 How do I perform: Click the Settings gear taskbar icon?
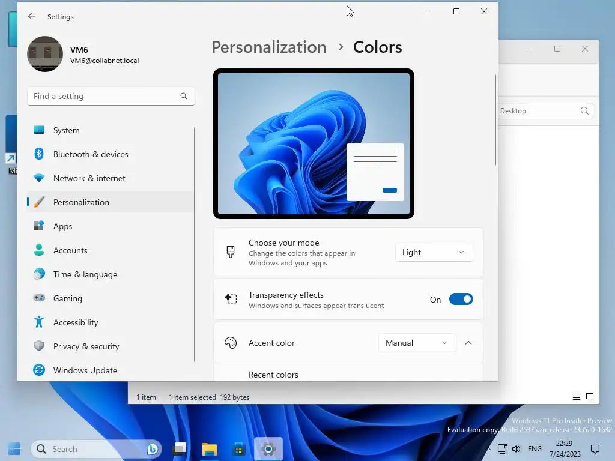pos(268,449)
